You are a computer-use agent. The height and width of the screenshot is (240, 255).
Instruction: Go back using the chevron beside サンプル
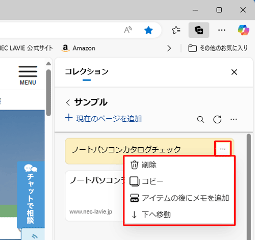click(68, 102)
